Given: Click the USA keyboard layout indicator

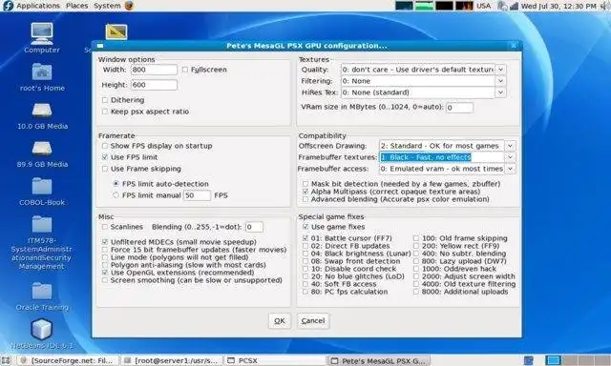Looking at the screenshot, I should click(484, 6).
